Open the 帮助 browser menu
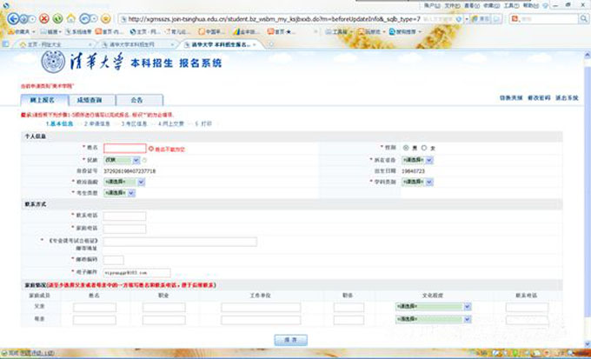 [531, 6]
